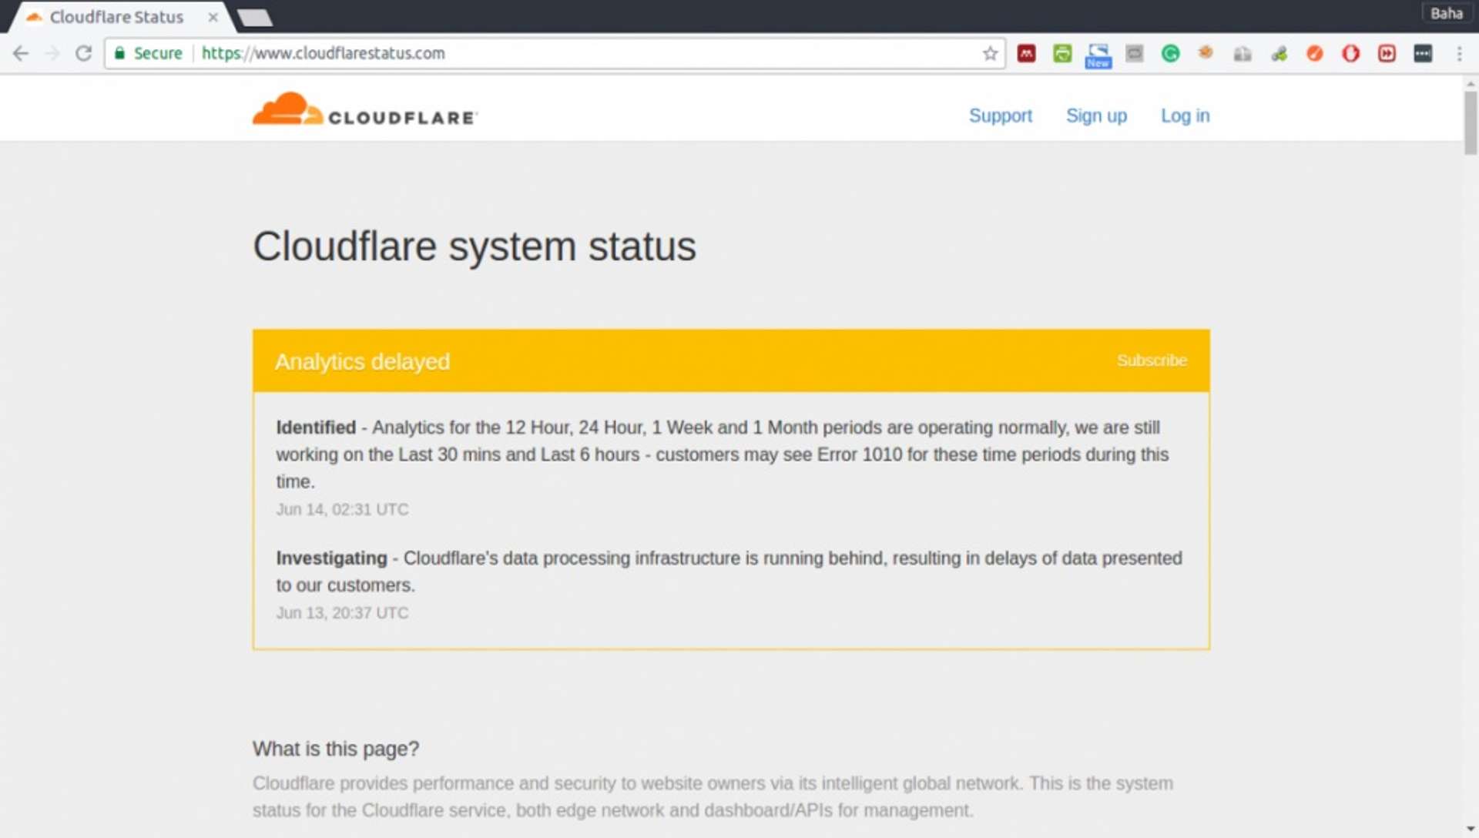The width and height of the screenshot is (1479, 838).
Task: Click Log in
Action: tap(1185, 116)
